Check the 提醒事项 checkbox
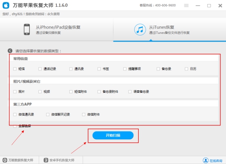Image resolution: width=226 pixels, height=164 pixels. 125,69
